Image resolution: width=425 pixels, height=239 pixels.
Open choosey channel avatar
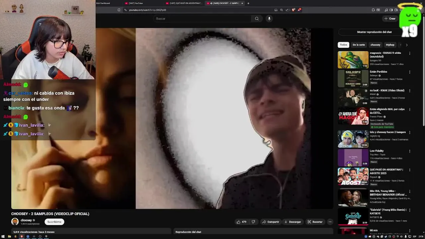coord(15,222)
